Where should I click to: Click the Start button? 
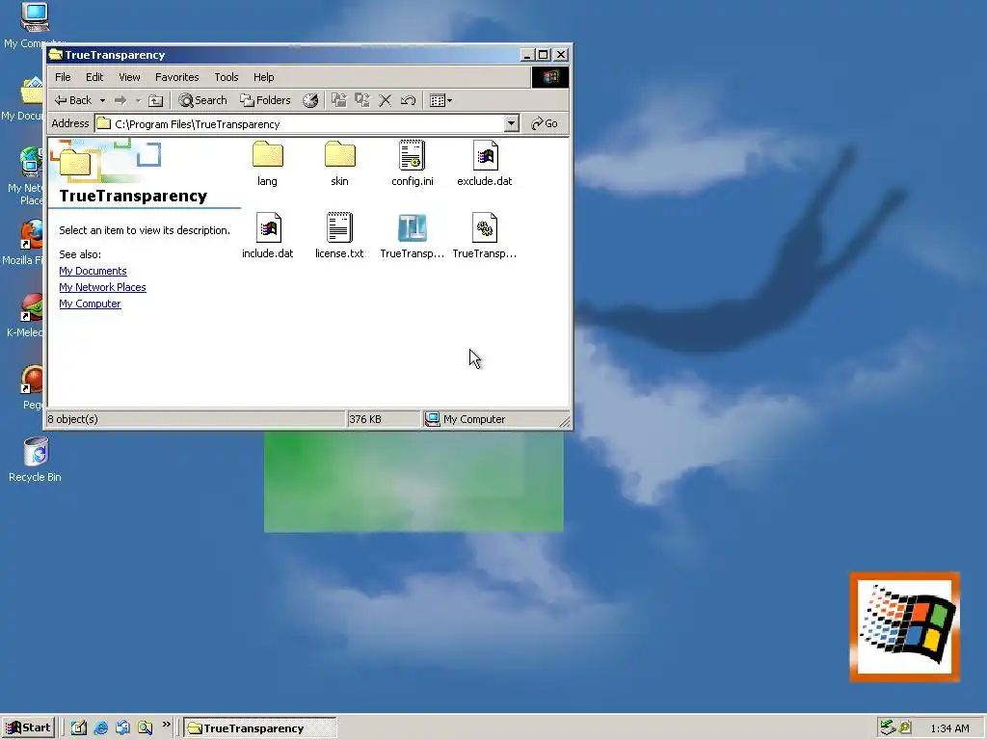[28, 728]
